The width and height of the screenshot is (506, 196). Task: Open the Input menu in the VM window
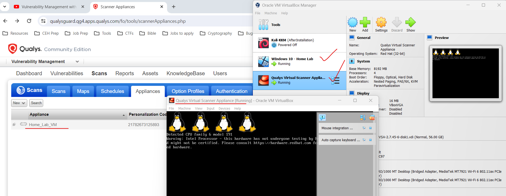[x=210, y=109]
